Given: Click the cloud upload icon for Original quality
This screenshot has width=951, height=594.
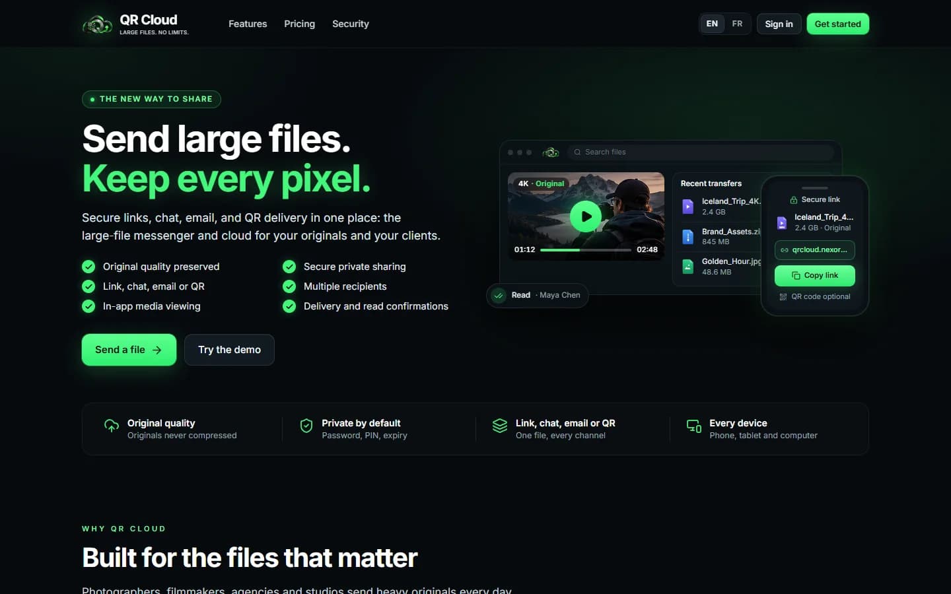Looking at the screenshot, I should 112,426.
